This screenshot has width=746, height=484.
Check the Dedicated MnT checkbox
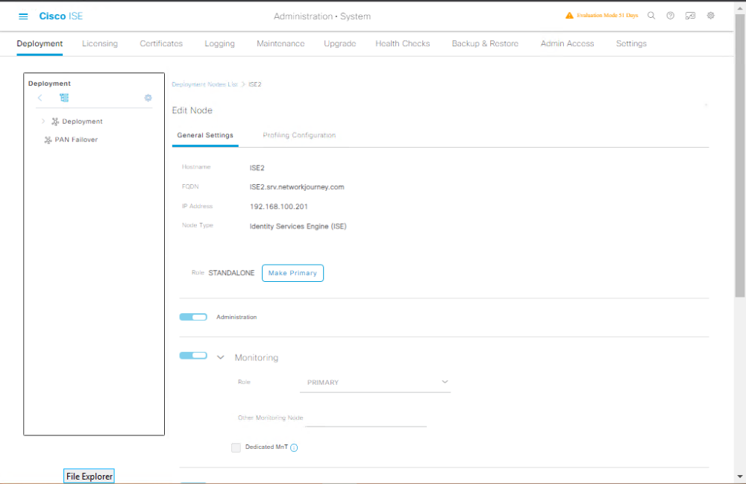(236, 447)
